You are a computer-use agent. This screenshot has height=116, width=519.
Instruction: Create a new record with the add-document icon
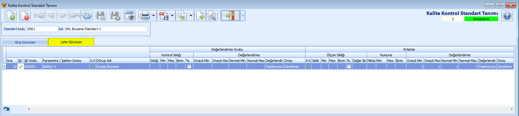tap(11, 16)
